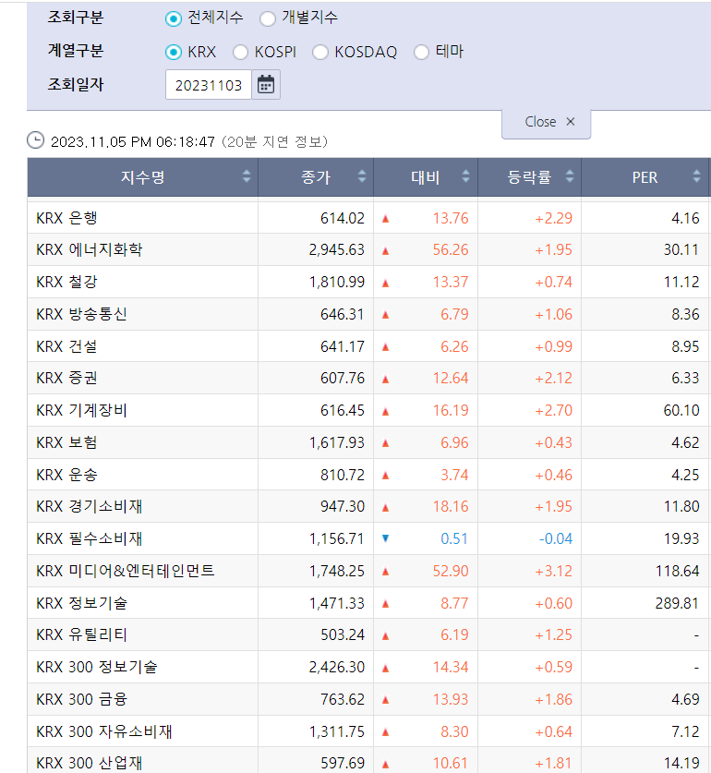Image resolution: width=711 pixels, height=773 pixels.
Task: Click the KRX 유틸리티 index name
Action: click(82, 634)
